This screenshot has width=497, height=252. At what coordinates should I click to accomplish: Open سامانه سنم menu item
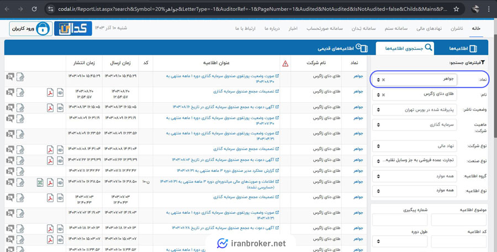[396, 28]
